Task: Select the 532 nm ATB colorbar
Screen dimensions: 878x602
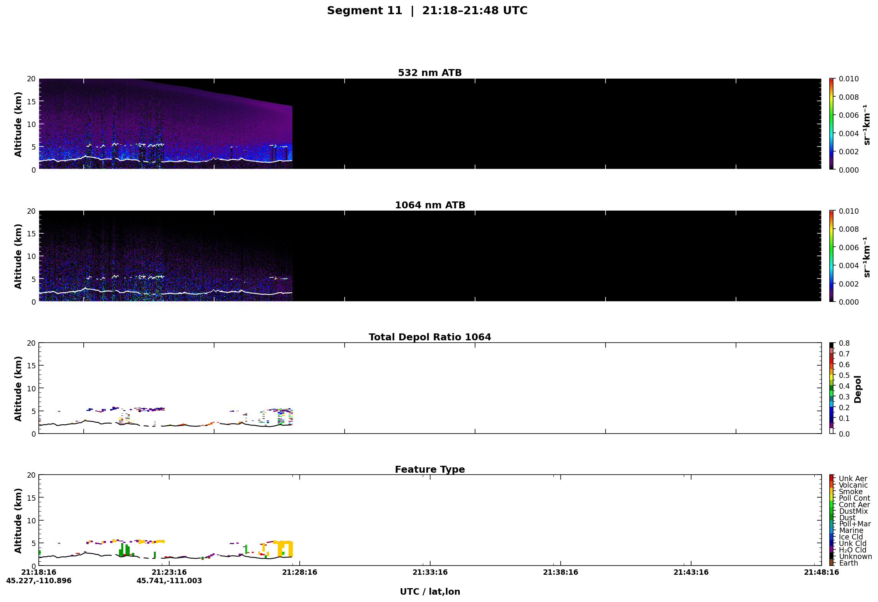Action: pos(832,124)
